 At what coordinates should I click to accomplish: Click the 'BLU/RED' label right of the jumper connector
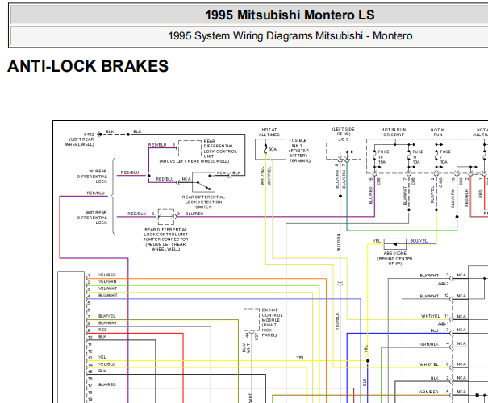pyautogui.click(x=194, y=214)
